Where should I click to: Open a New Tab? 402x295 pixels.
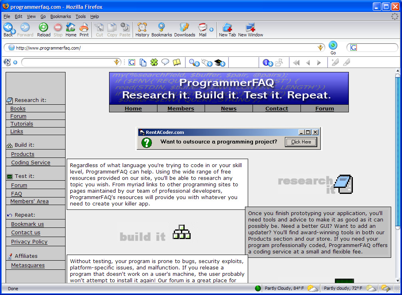point(227,30)
